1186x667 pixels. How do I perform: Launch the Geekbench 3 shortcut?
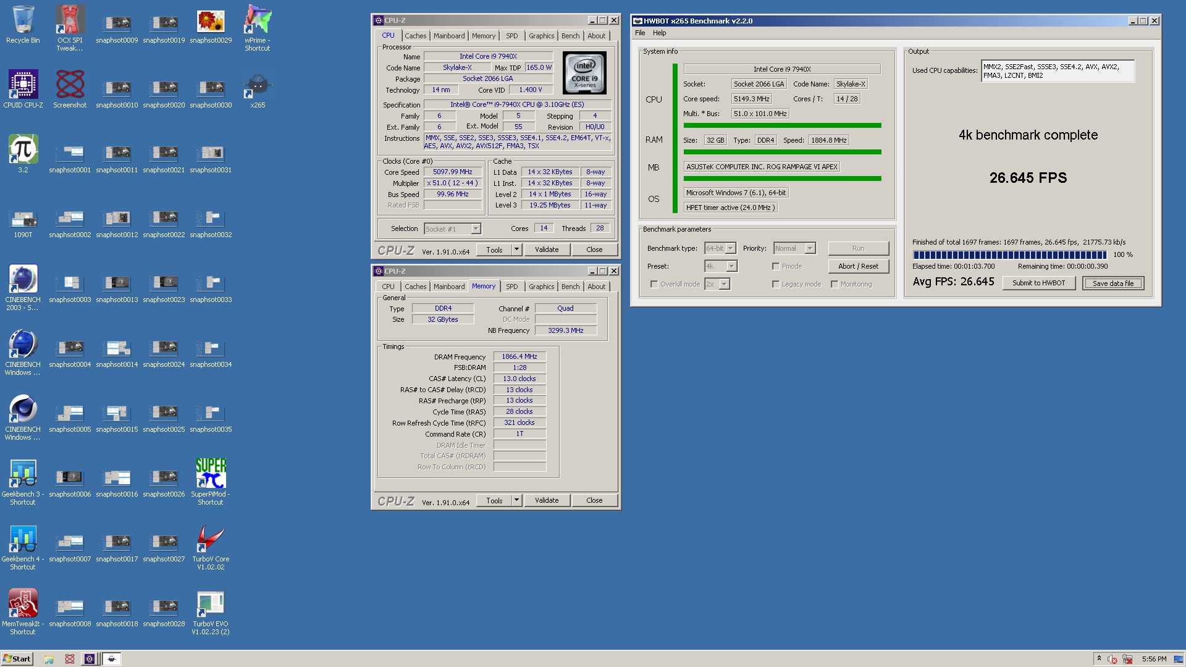23,482
